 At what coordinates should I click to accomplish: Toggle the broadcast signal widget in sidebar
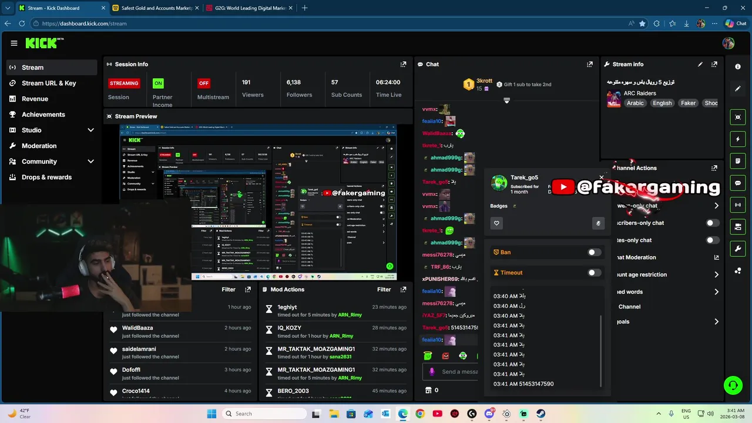738,205
